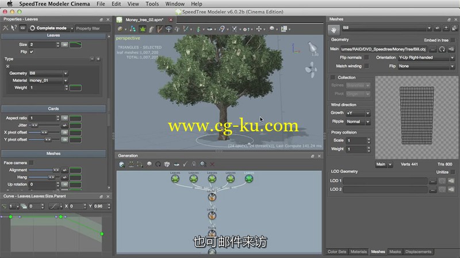Click the mushroom cap icon in viewport toolbar
The height and width of the screenshot is (258, 460).
pyautogui.click(x=168, y=29)
